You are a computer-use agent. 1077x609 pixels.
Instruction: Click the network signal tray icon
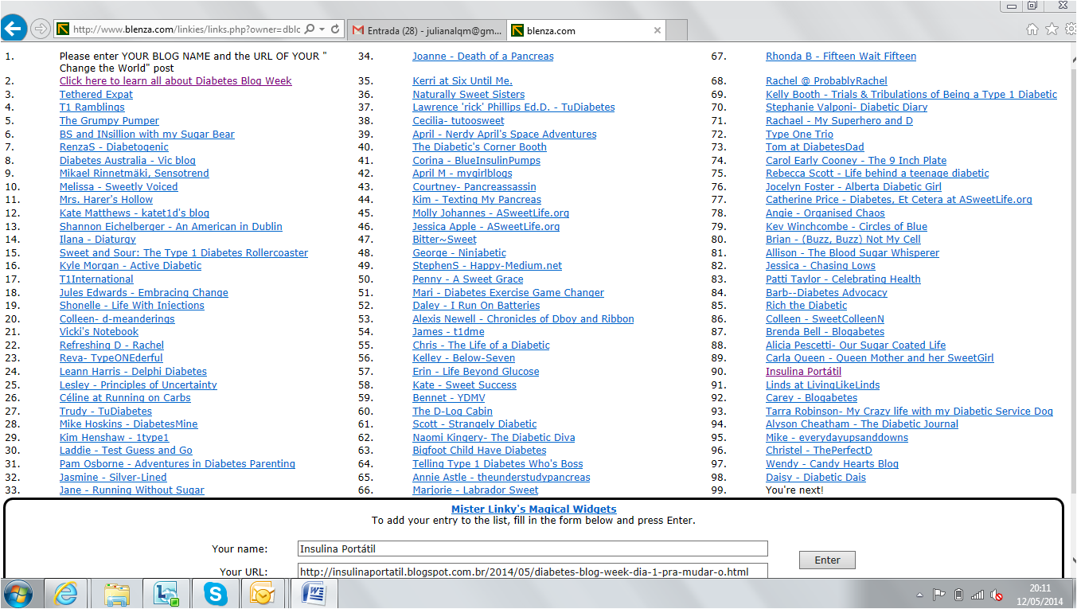tap(977, 594)
